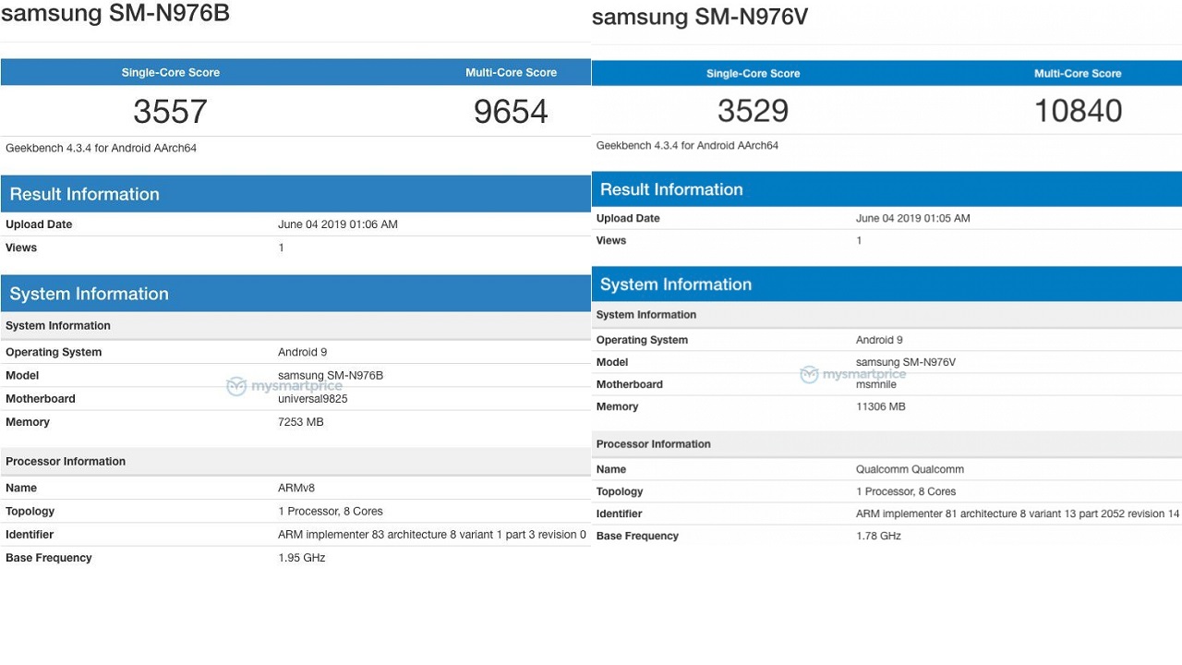Select multi-core score 9654
Image resolution: width=1182 pixels, height=665 pixels.
[511, 112]
